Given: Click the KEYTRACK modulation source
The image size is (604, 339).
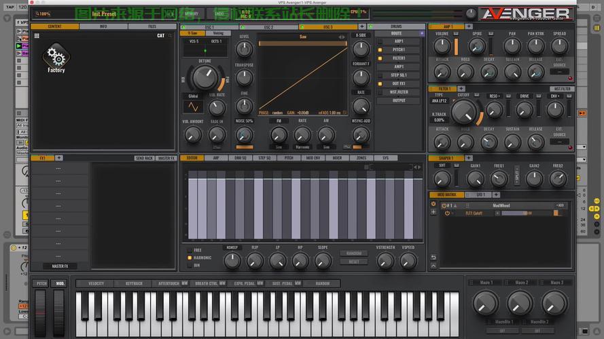Looking at the screenshot, I should point(134,283).
